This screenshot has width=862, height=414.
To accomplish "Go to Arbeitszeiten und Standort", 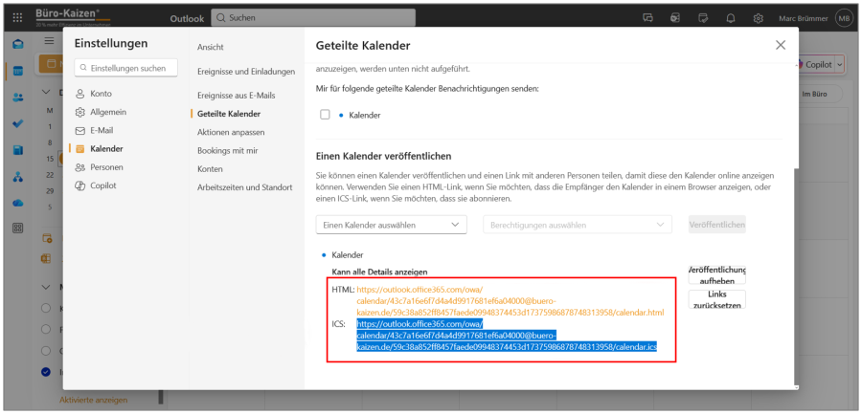I will coord(244,187).
